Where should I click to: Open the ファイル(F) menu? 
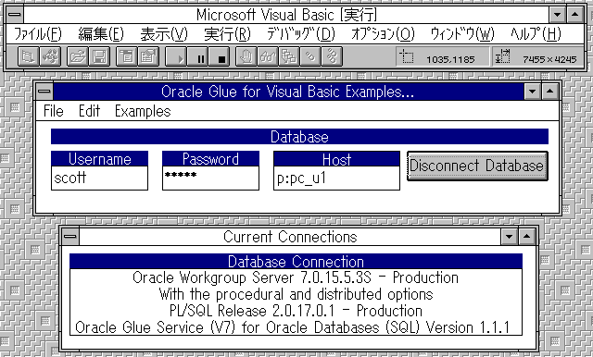coord(38,34)
